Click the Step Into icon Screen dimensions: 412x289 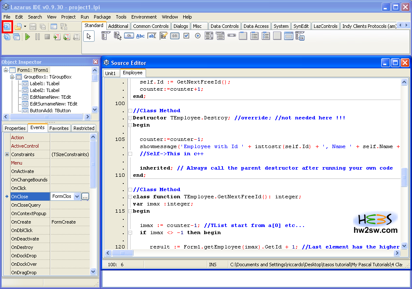[57, 37]
